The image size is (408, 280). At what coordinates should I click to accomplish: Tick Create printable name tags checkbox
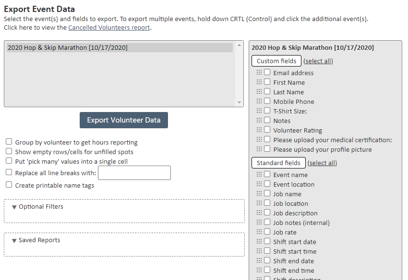point(9,185)
